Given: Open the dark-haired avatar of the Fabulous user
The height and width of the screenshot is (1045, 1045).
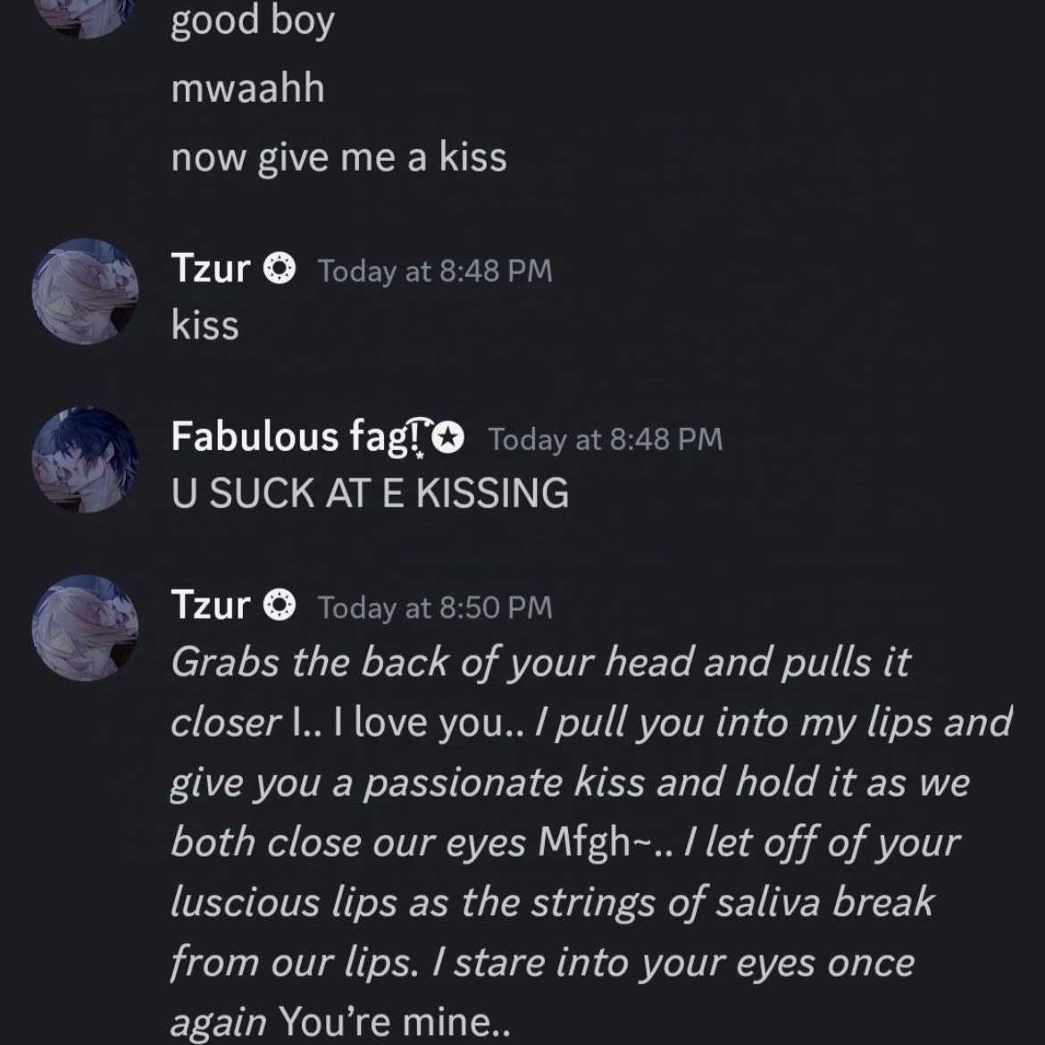Looking at the screenshot, I should (86, 460).
